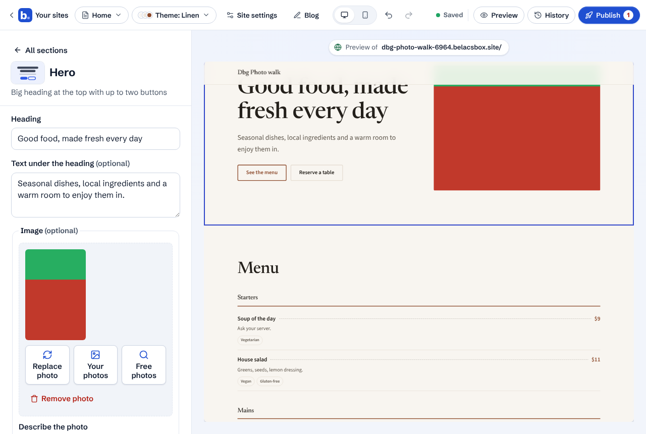
Task: Click the Gluten-free tag
Action: (270, 381)
